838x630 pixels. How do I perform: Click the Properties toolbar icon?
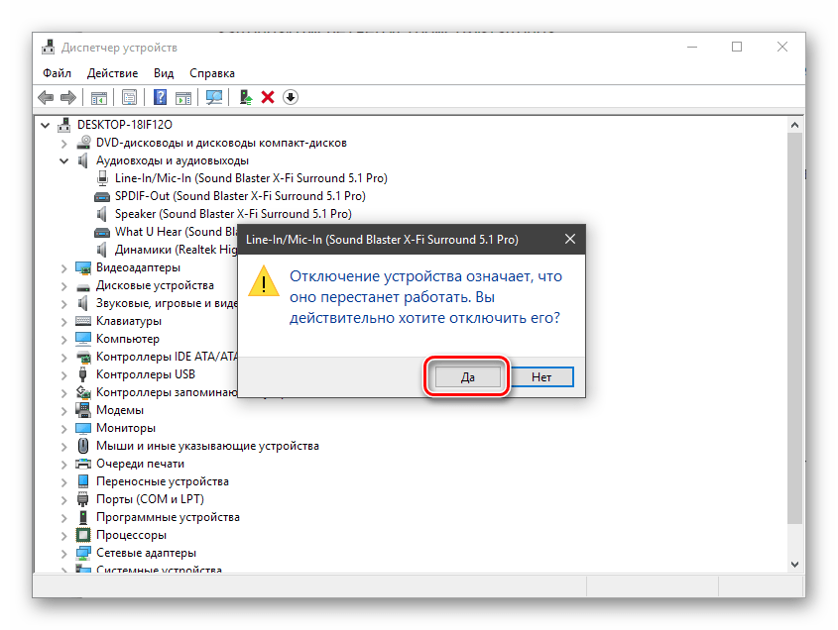click(129, 97)
